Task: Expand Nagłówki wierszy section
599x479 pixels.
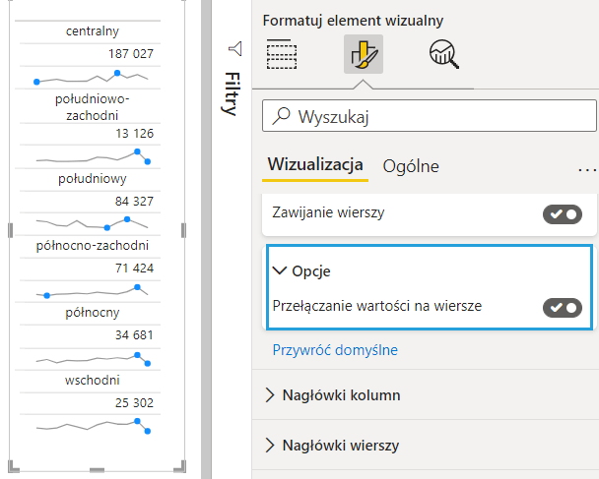Action: 271,446
